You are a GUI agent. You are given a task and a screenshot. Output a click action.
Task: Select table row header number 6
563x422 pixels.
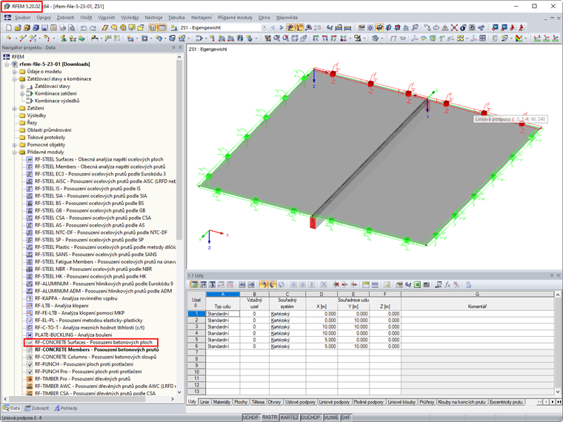pyautogui.click(x=196, y=346)
